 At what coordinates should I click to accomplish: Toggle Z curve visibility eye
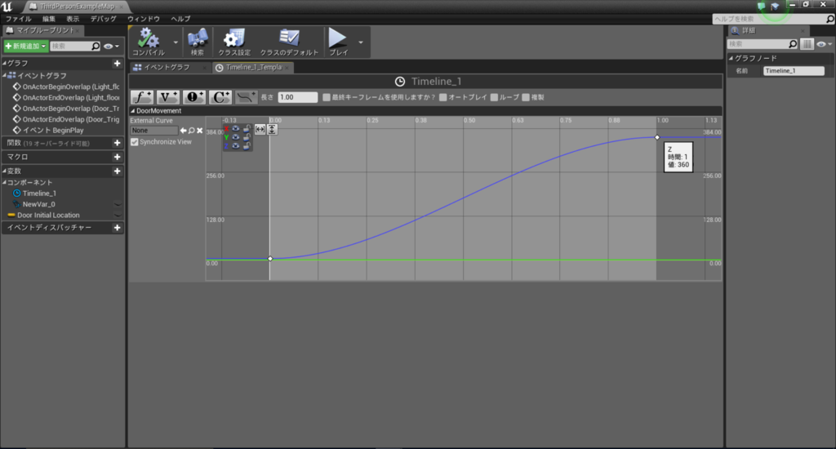(x=236, y=145)
